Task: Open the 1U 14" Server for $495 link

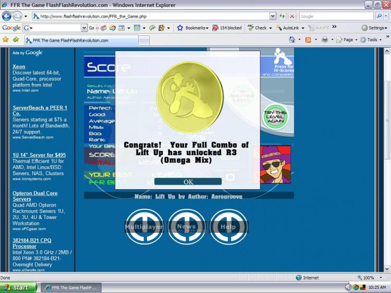Action: (39, 155)
